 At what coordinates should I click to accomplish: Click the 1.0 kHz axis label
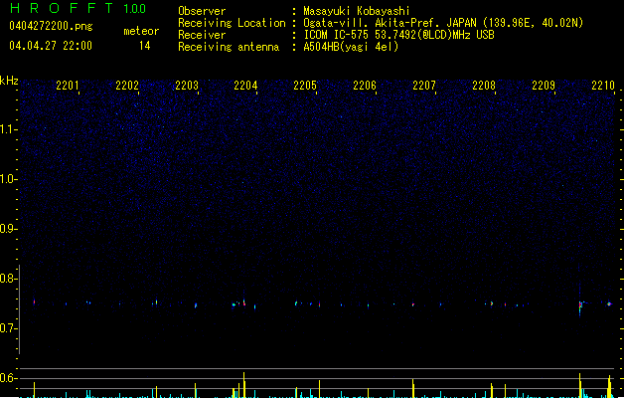8,179
